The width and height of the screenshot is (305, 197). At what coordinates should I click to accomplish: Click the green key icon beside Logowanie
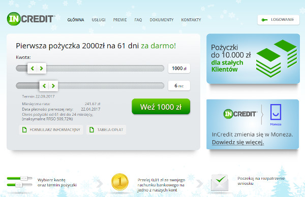click(x=264, y=20)
